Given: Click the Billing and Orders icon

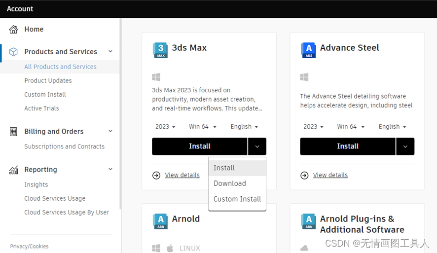Looking at the screenshot, I should [14, 132].
